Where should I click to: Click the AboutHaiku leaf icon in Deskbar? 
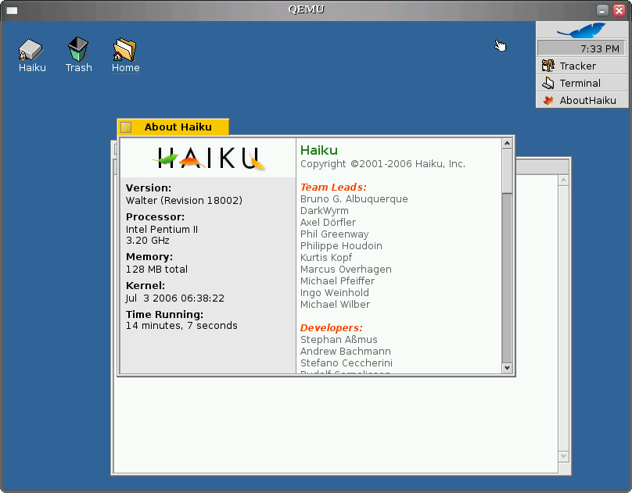coord(548,100)
